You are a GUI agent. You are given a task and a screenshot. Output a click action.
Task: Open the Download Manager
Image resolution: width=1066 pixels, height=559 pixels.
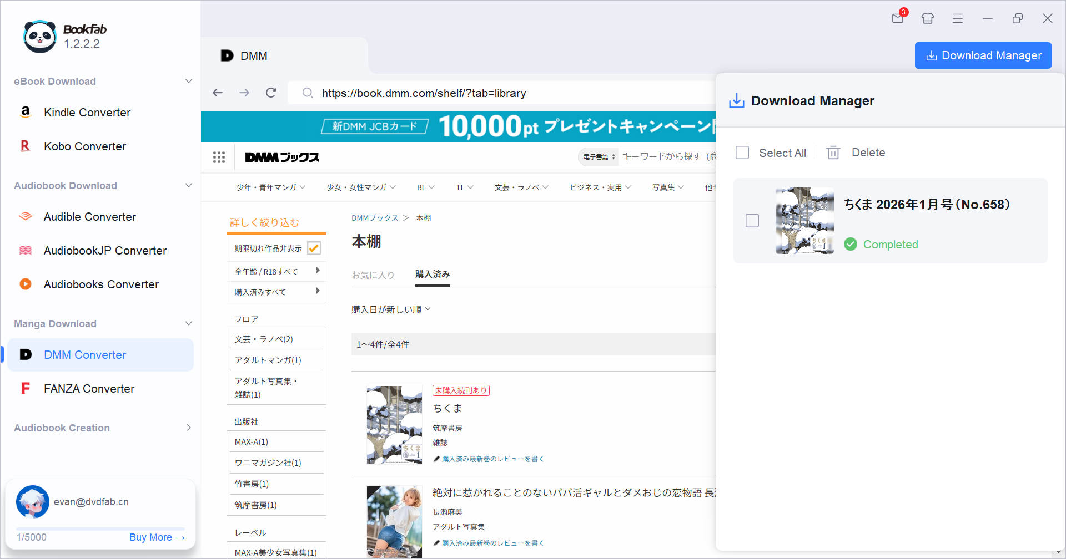(983, 55)
